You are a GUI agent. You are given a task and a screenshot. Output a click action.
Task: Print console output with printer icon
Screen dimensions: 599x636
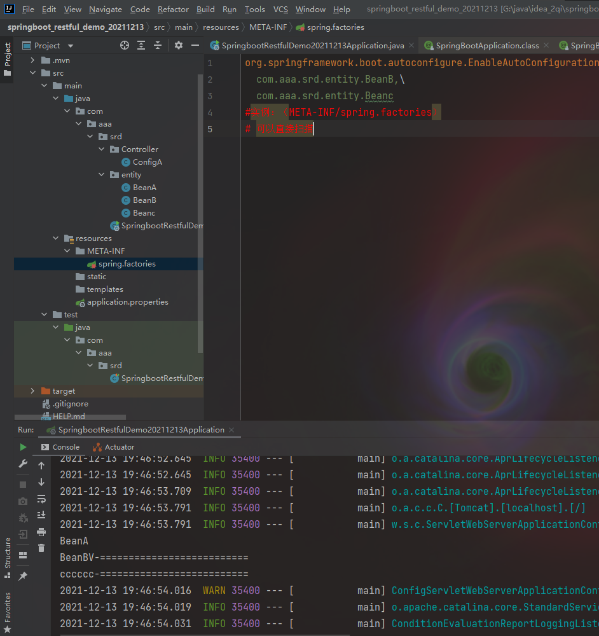(x=41, y=532)
